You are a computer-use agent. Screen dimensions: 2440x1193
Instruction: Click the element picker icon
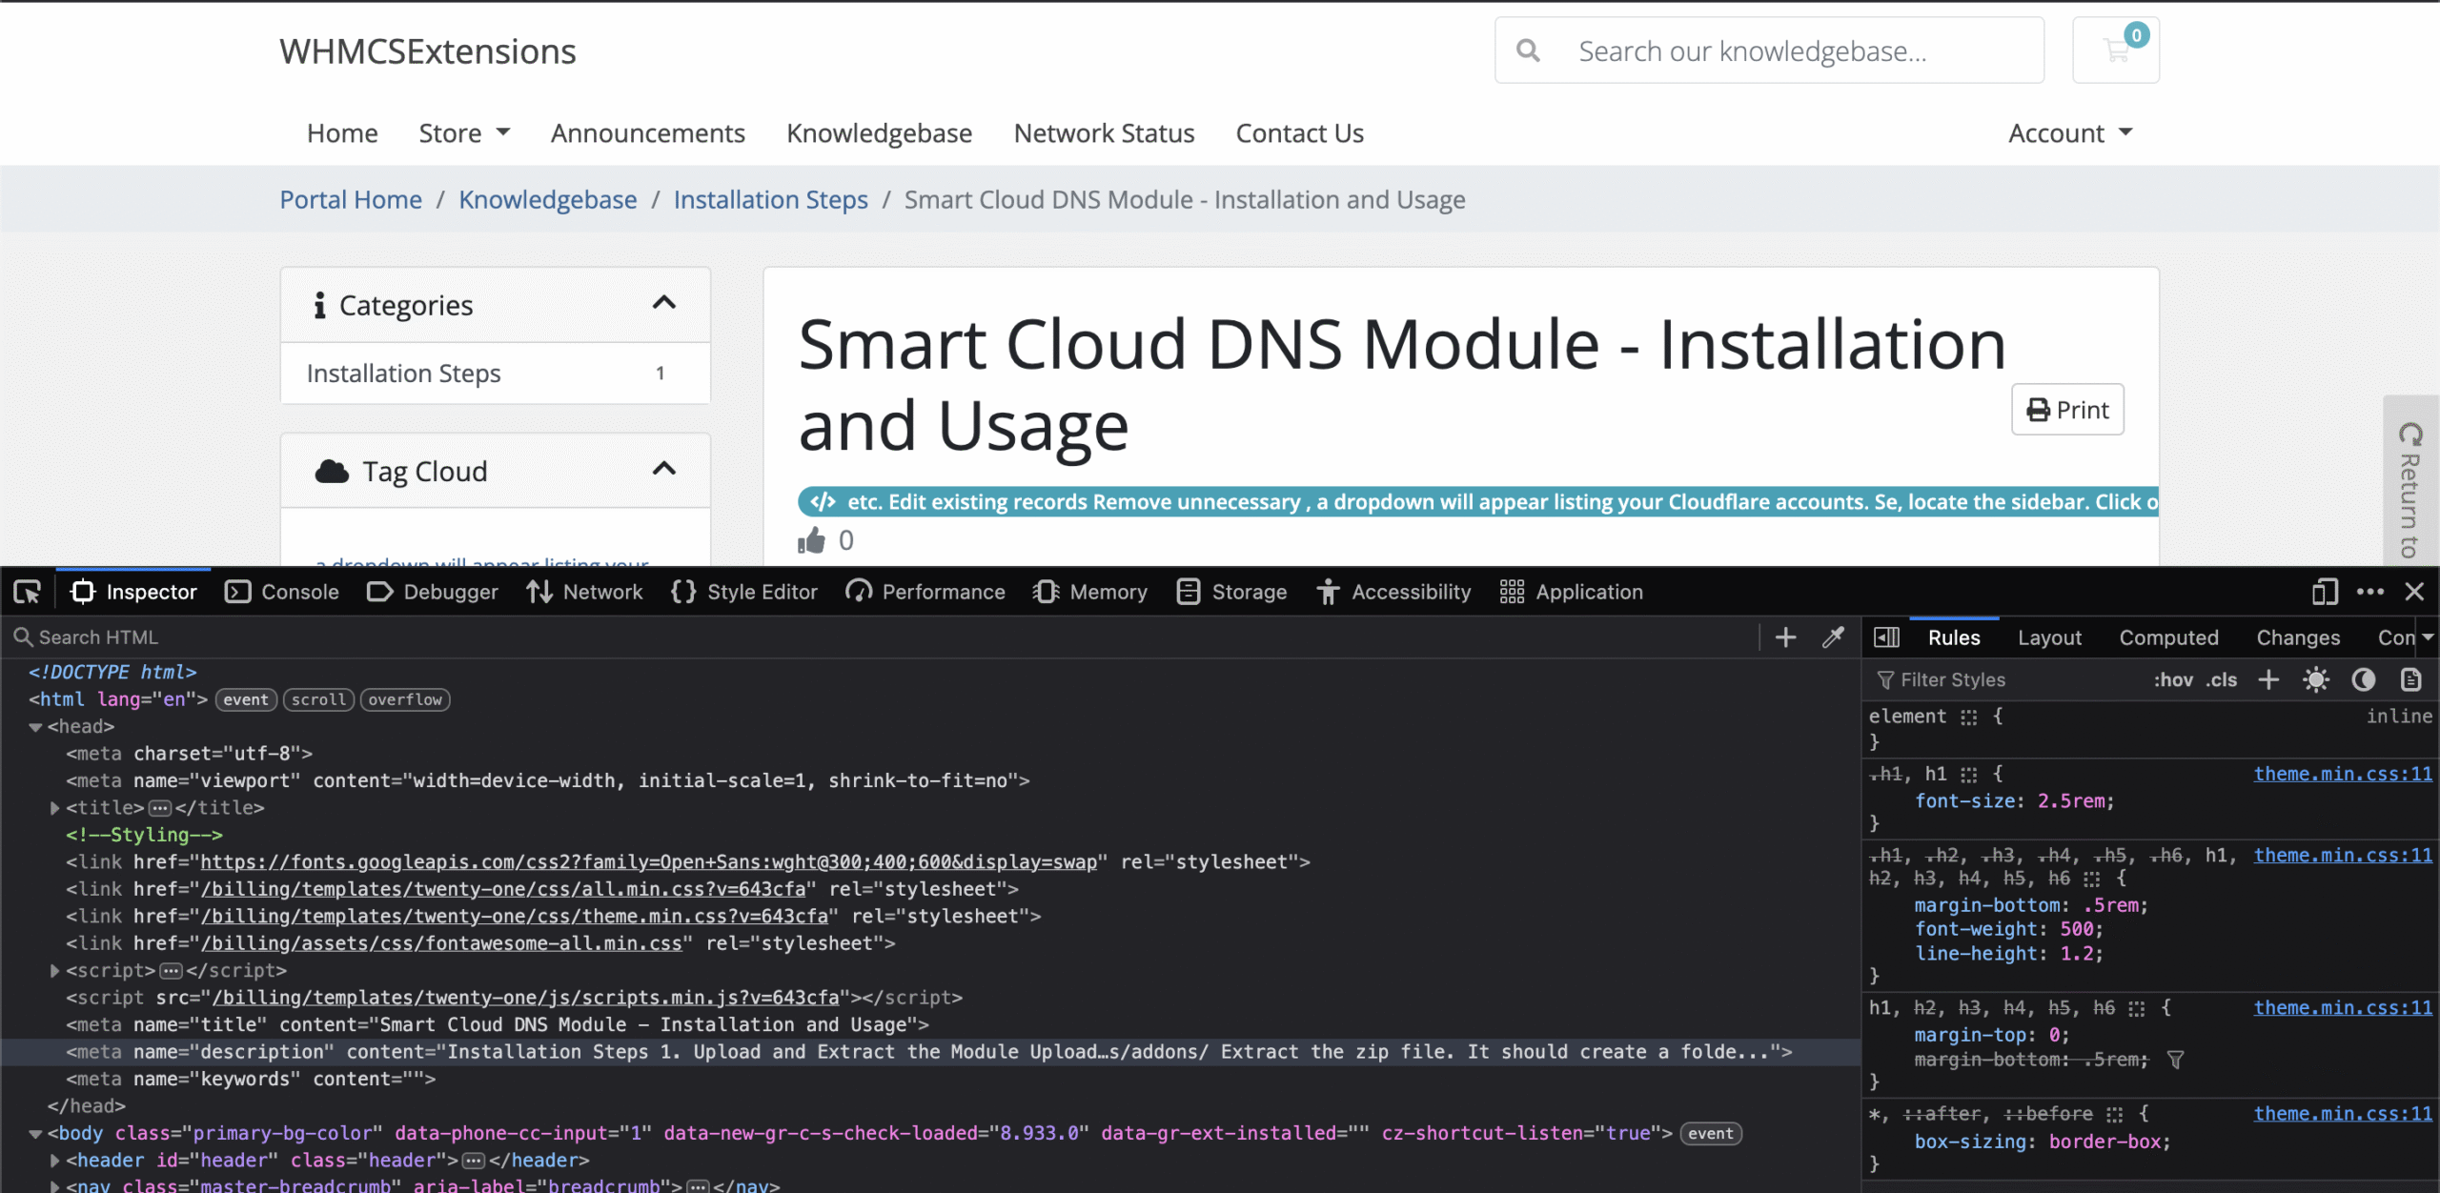[27, 592]
